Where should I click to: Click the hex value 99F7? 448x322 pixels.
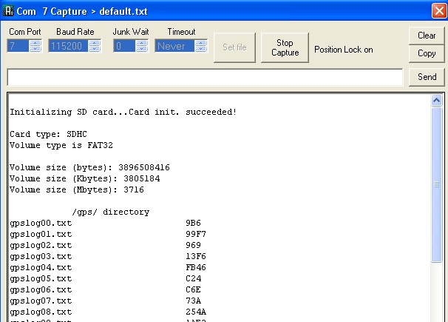(196, 234)
